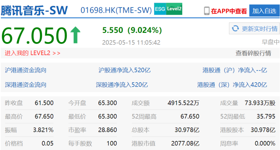Click ticker code 01698.HK(TME-SW)

click(116, 10)
